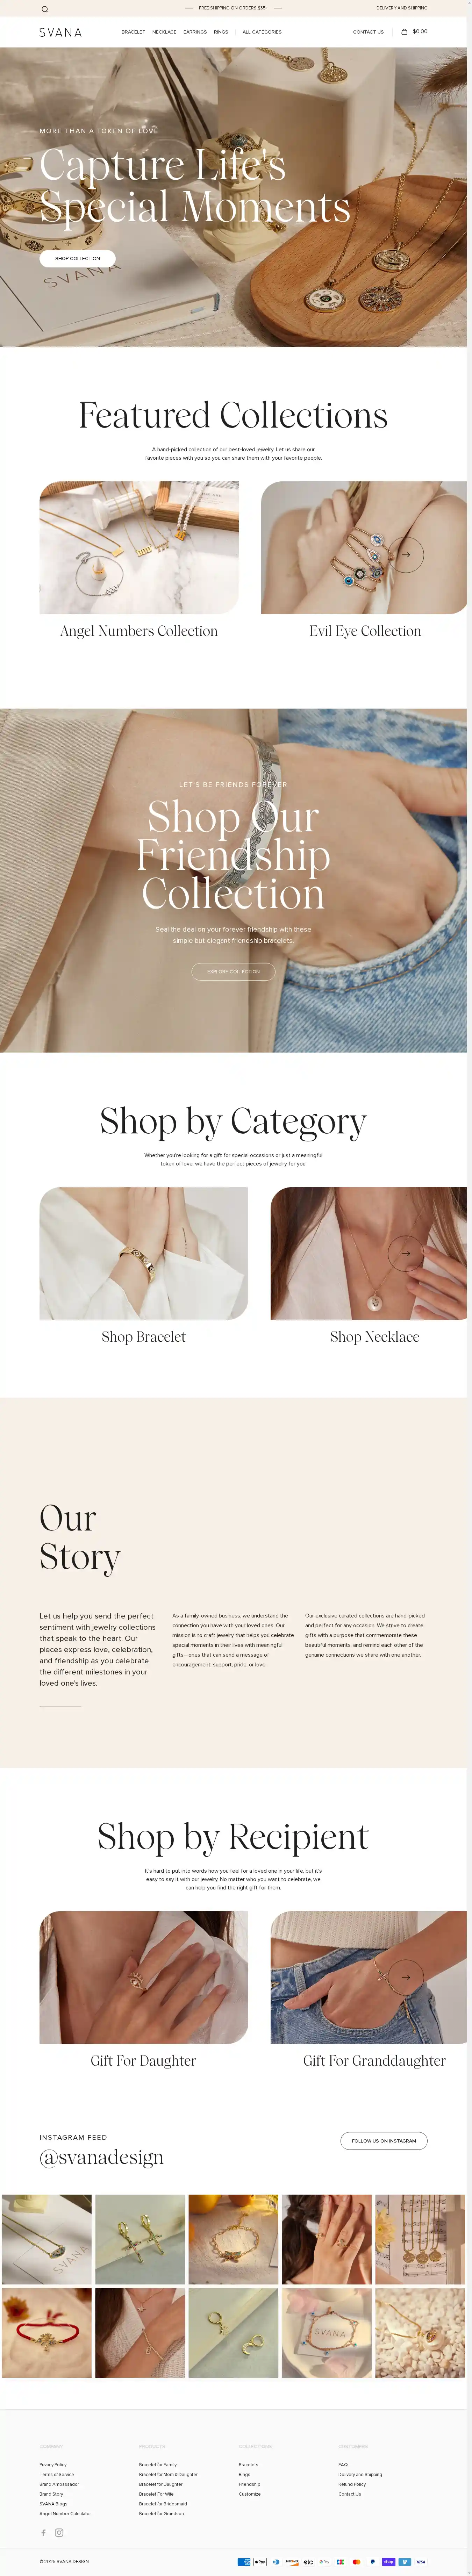
Task: Click the SVANA logo in header
Action: 61,32
